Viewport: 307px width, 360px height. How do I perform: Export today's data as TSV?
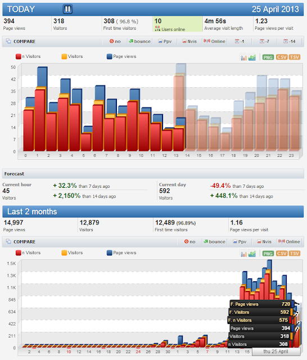[x=295, y=57]
